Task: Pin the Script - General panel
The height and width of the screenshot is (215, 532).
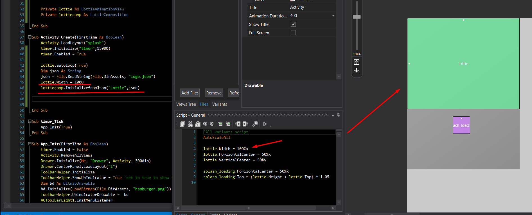Action: [338, 115]
